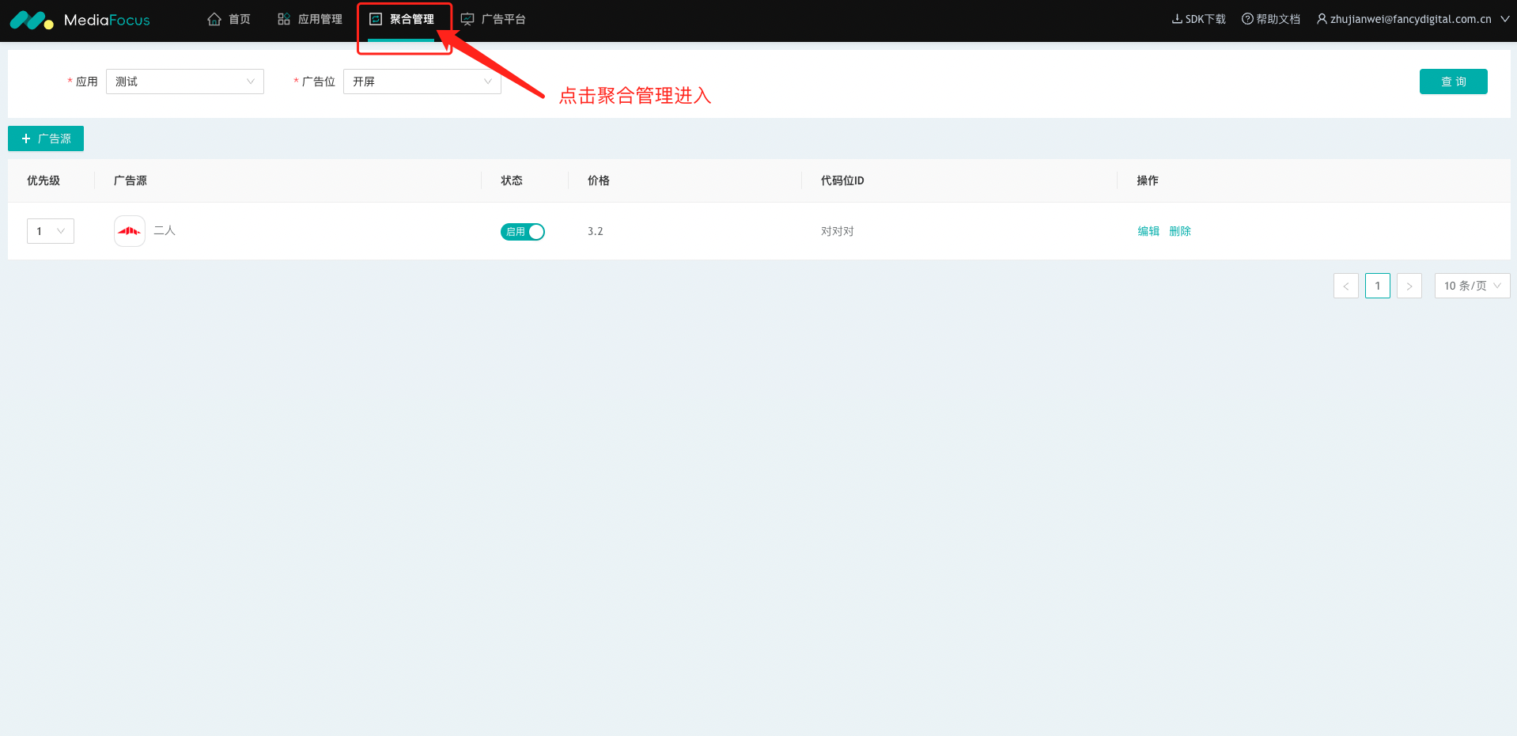Click the 编辑 link for the ad source
Viewport: 1517px width, 736px height.
click(1148, 231)
